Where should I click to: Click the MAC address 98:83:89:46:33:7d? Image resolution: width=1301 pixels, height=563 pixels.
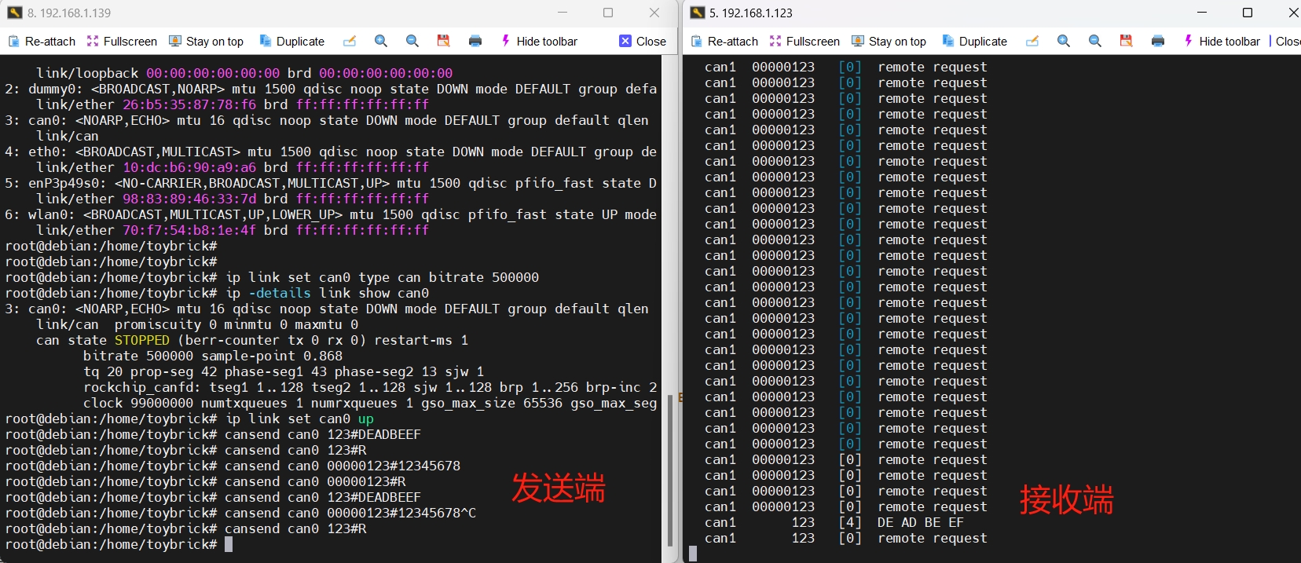click(x=189, y=199)
